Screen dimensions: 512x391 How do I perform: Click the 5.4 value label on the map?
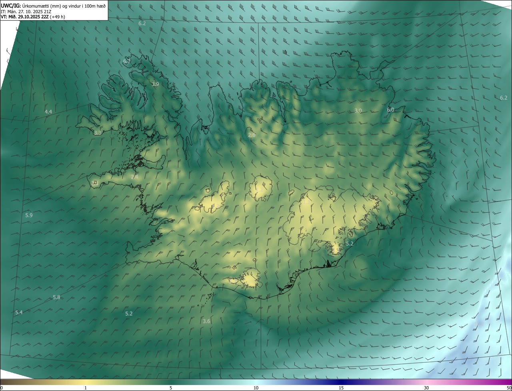point(19,312)
